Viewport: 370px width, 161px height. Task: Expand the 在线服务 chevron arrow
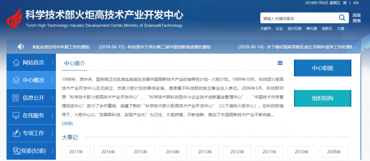(52, 115)
